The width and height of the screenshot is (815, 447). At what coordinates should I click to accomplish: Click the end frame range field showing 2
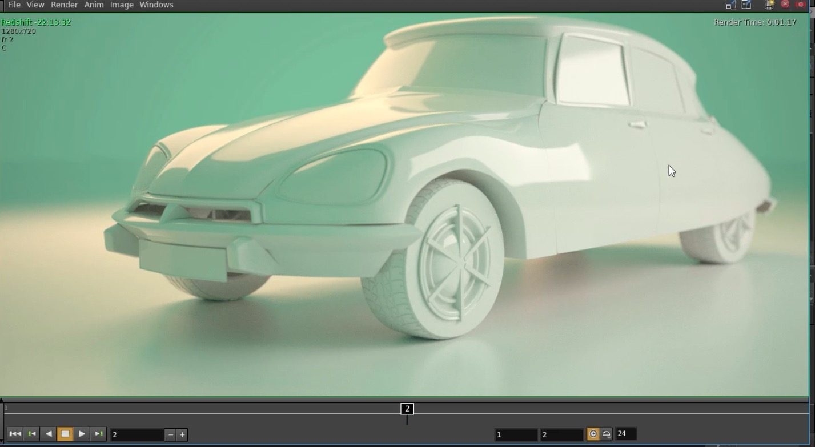tap(562, 435)
